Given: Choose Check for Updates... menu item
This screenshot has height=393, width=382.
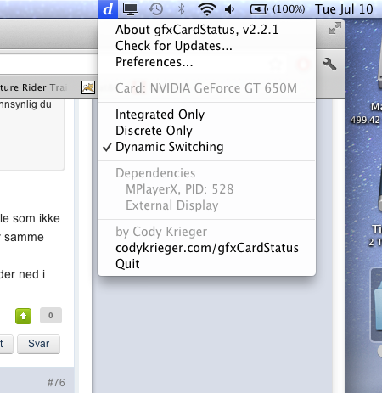Looking at the screenshot, I should [206, 46].
